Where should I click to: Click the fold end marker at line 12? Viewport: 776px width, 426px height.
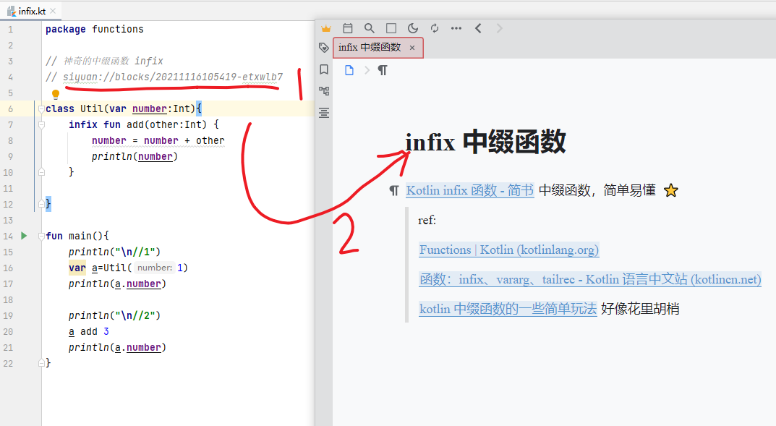(41, 204)
